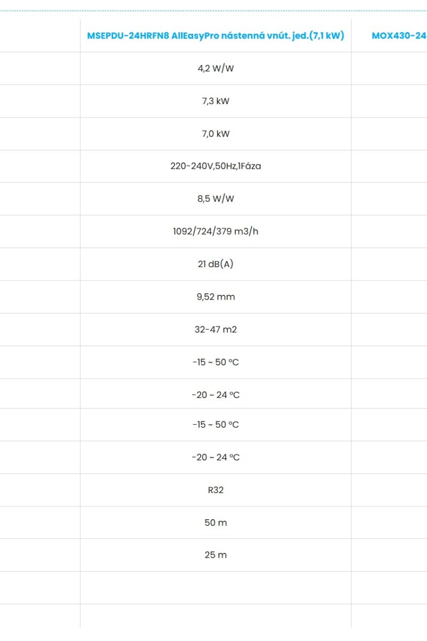
Task: Select the 25 m height value
Action: (x=216, y=555)
